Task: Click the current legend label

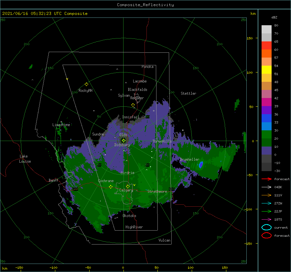Action: (x=281, y=228)
